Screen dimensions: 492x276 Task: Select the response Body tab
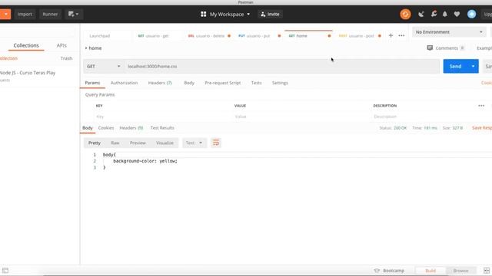click(x=87, y=128)
